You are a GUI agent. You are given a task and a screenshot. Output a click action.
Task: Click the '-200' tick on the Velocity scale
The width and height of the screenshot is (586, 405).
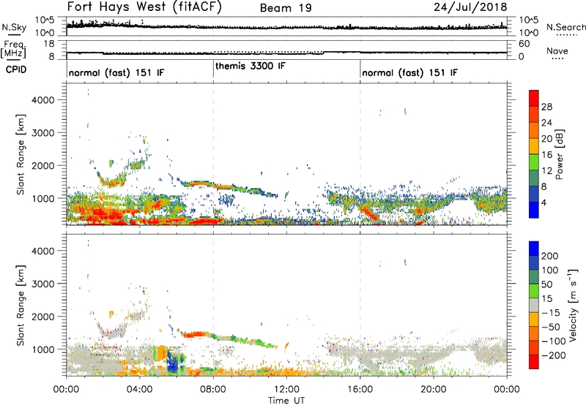(554, 355)
